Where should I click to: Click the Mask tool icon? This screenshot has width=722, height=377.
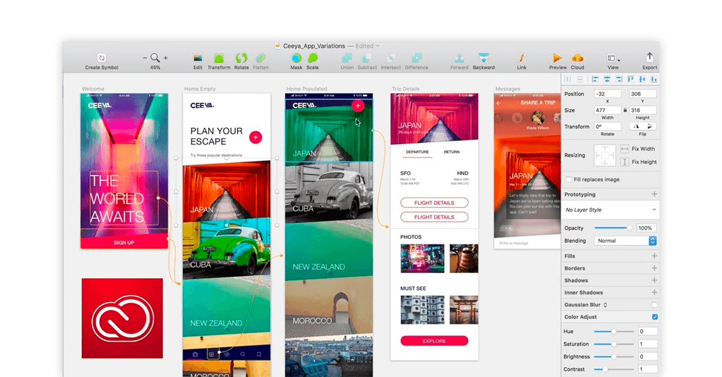click(295, 58)
